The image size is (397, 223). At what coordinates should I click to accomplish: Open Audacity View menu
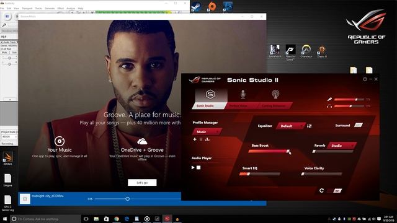click(17, 8)
